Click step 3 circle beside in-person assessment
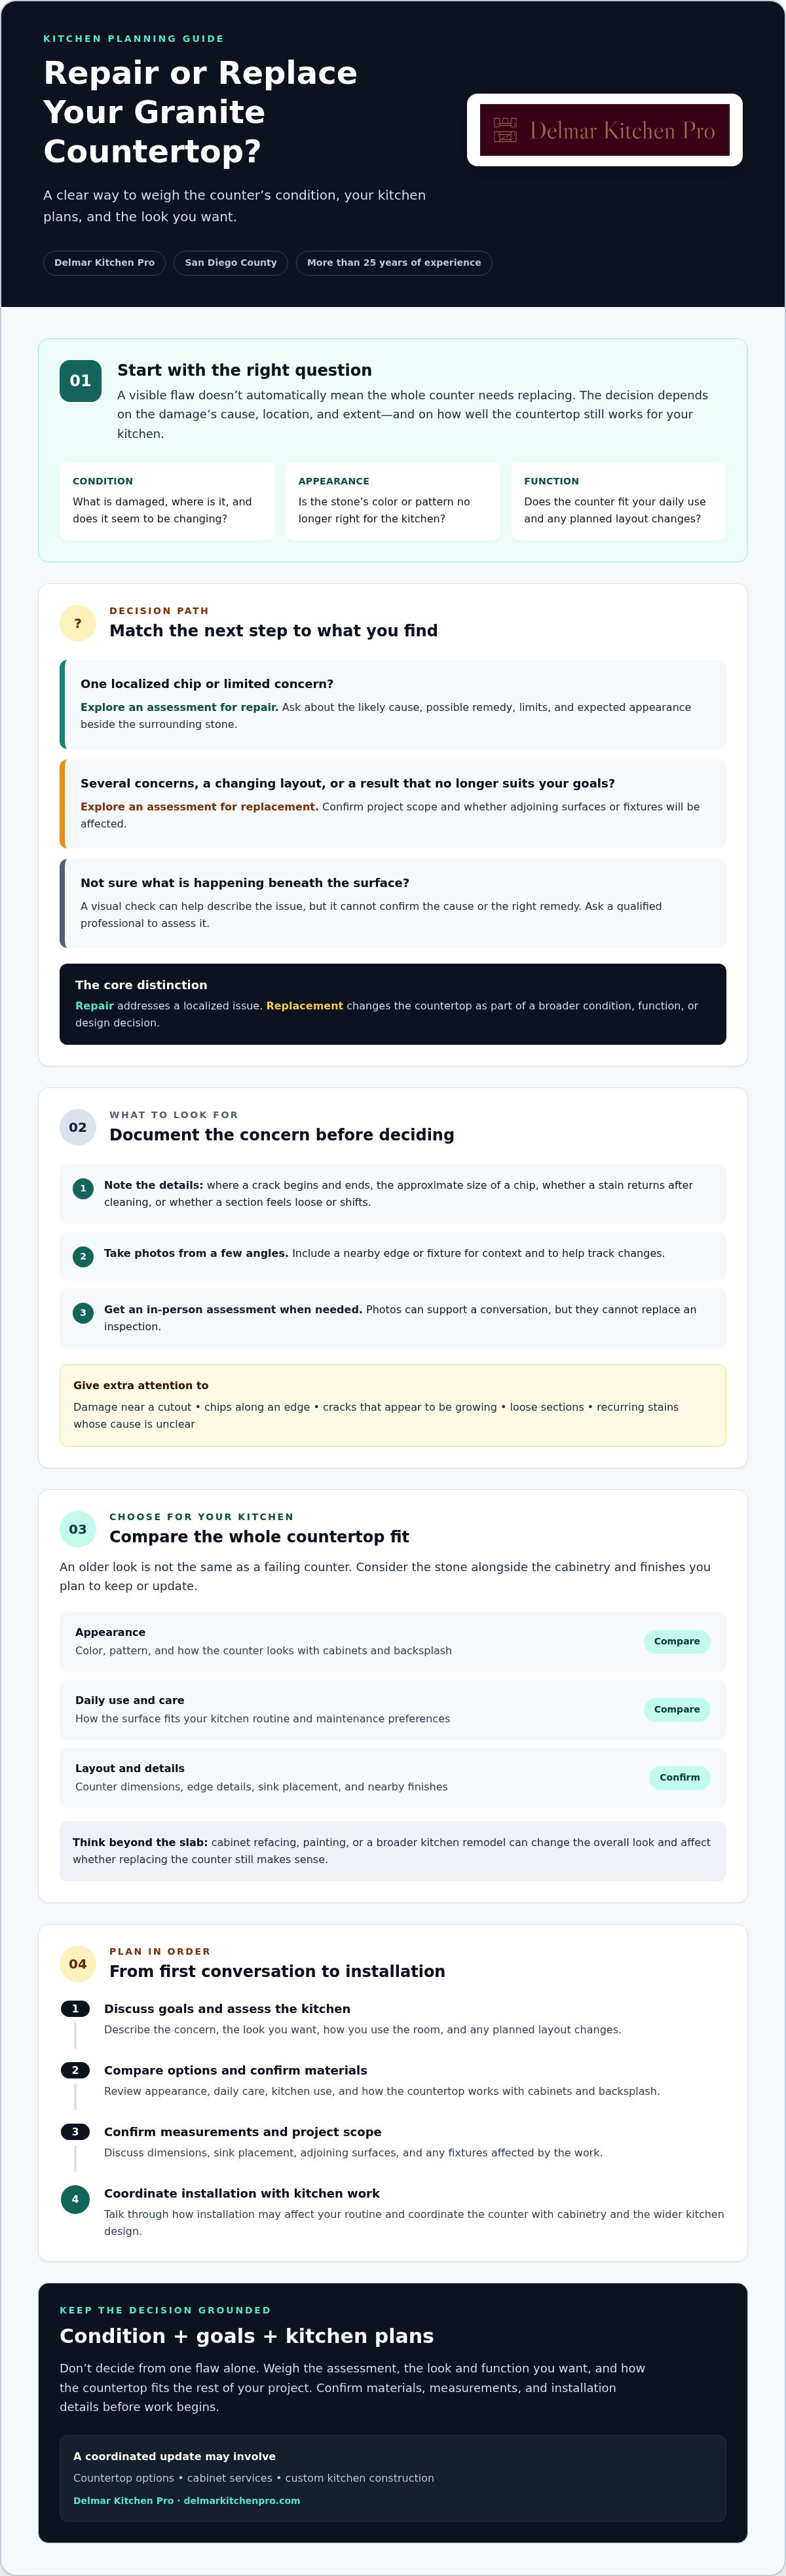This screenshot has width=786, height=2576. coord(83,1313)
